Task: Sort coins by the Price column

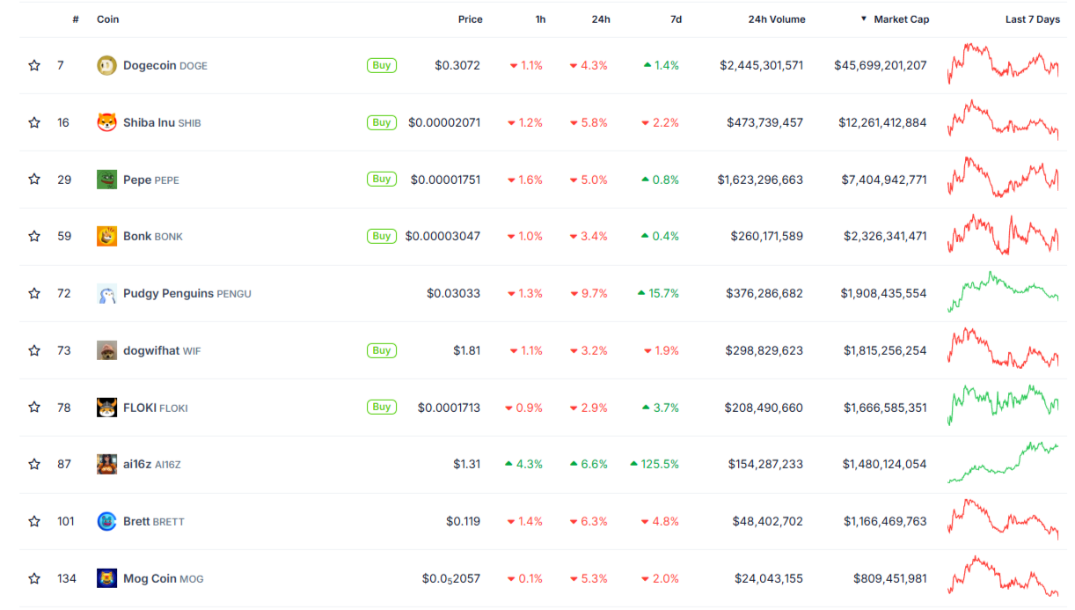Action: coord(470,19)
